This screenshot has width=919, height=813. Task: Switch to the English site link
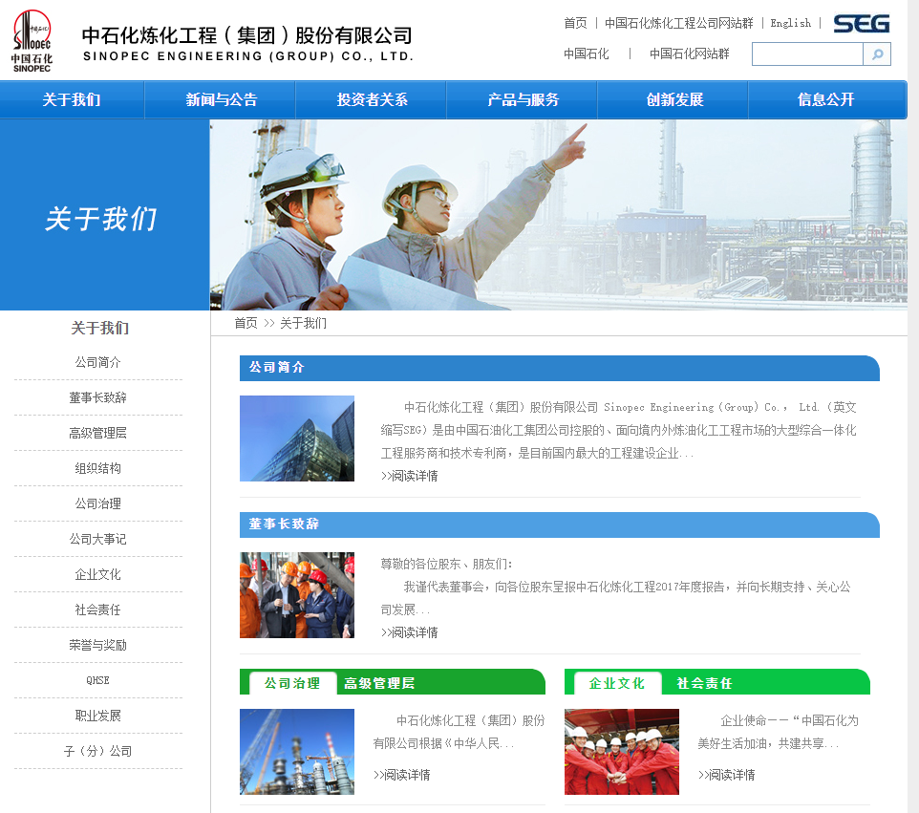[x=790, y=23]
